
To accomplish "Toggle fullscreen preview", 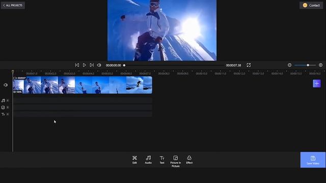I will click(249, 65).
